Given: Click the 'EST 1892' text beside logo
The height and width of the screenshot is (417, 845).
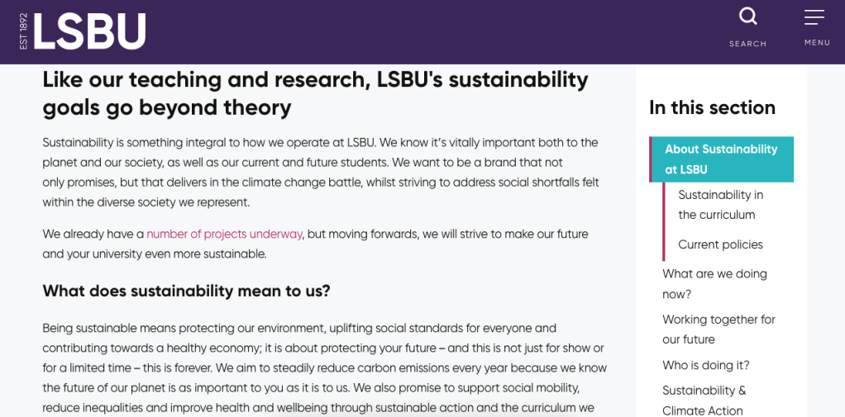Looking at the screenshot, I should click(23, 31).
